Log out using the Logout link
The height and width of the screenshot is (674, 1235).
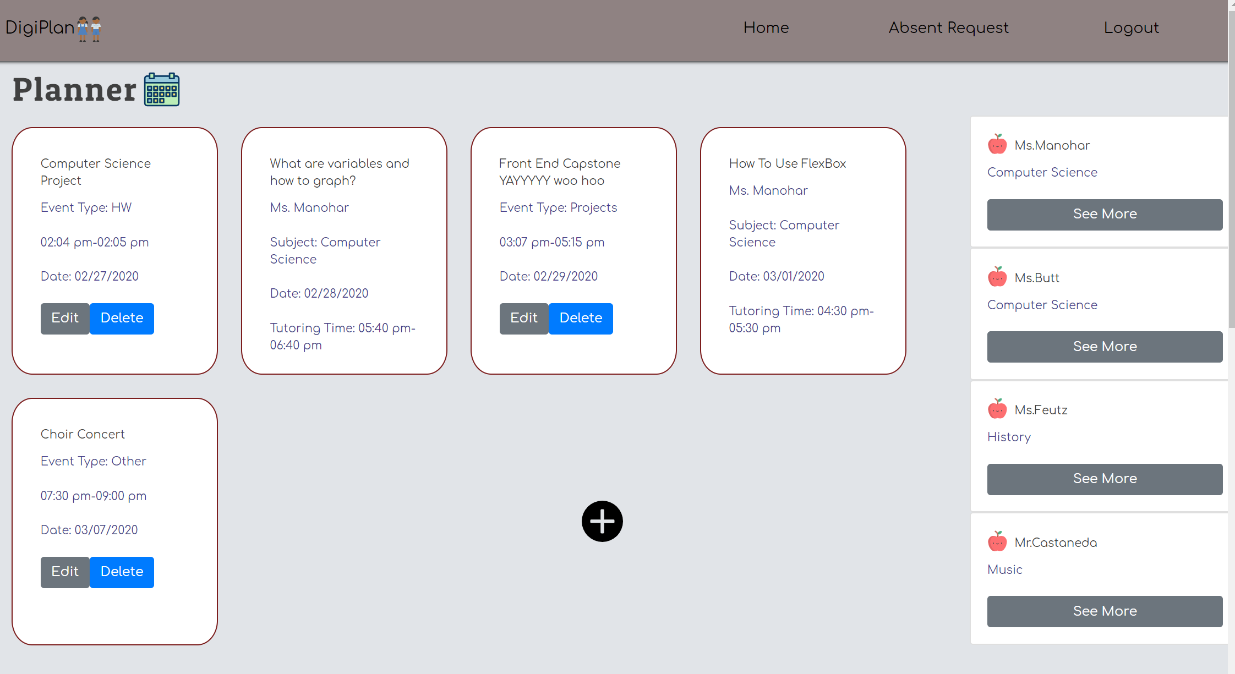1132,28
